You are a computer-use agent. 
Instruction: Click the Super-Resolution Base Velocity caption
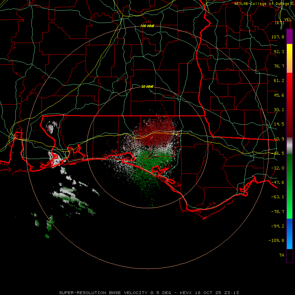pos(149,293)
